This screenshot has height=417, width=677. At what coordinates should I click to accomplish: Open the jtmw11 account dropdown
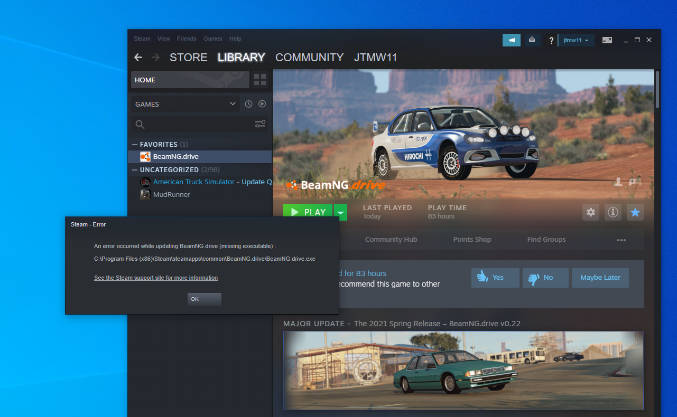coord(577,40)
